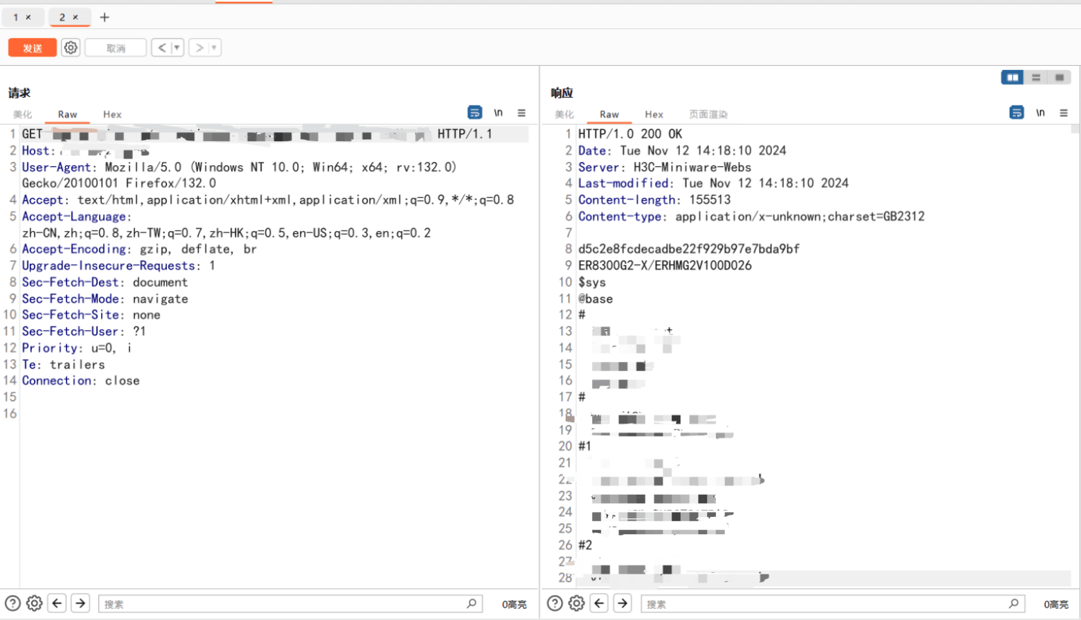Click the Host header line

point(86,151)
